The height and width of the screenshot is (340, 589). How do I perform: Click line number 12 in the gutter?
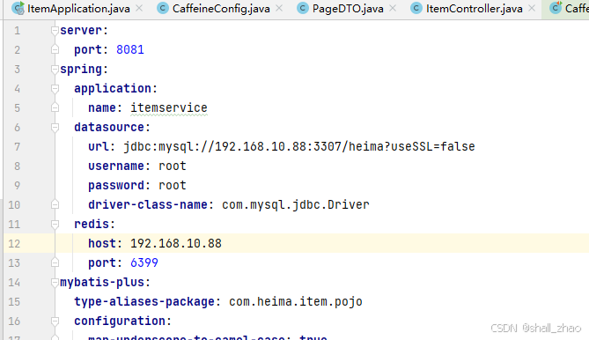click(x=14, y=244)
